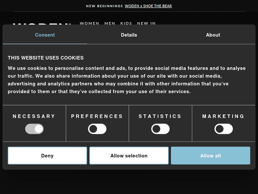Toggle the Necessary cookies switch
Image resolution: width=258 pixels, height=194 pixels.
click(34, 129)
